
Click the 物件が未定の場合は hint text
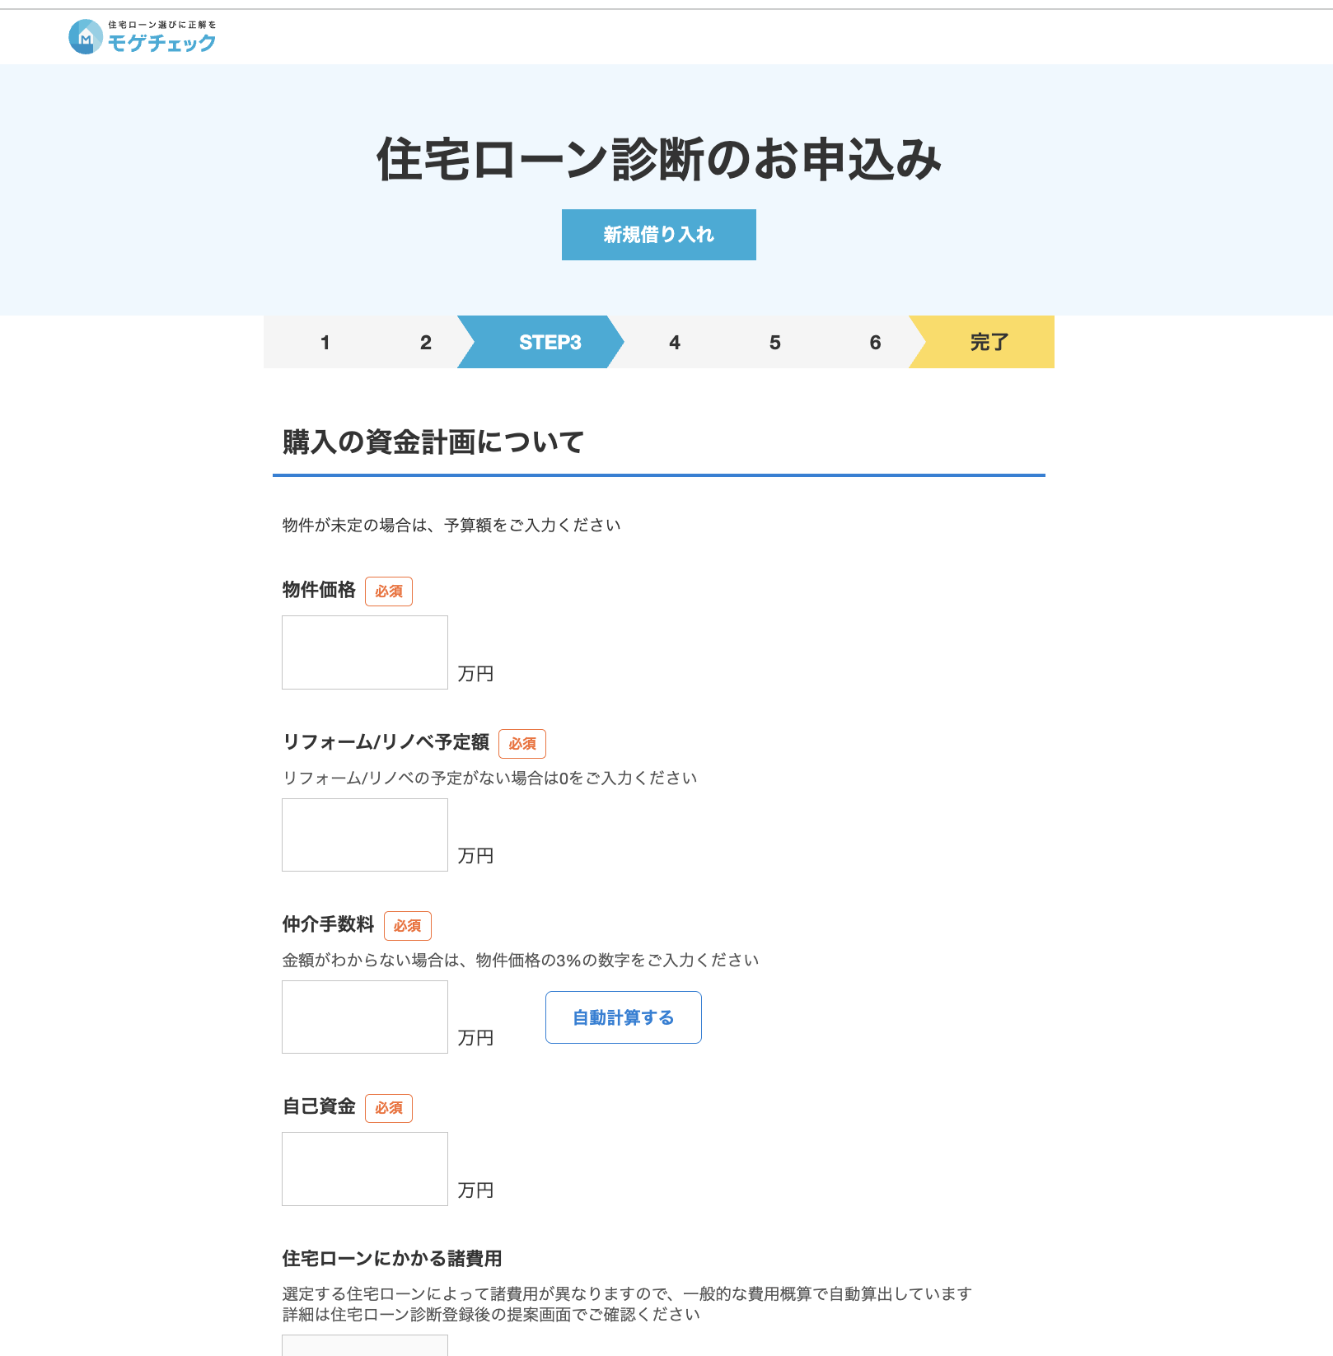[451, 526]
